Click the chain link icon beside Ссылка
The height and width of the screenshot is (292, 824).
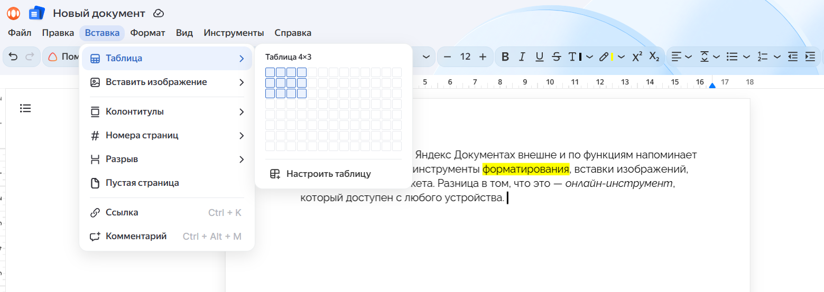[x=95, y=213]
